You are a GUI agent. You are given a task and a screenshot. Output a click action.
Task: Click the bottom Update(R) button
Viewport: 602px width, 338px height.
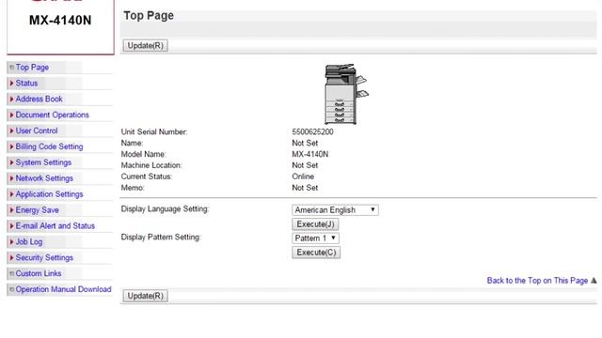point(146,296)
